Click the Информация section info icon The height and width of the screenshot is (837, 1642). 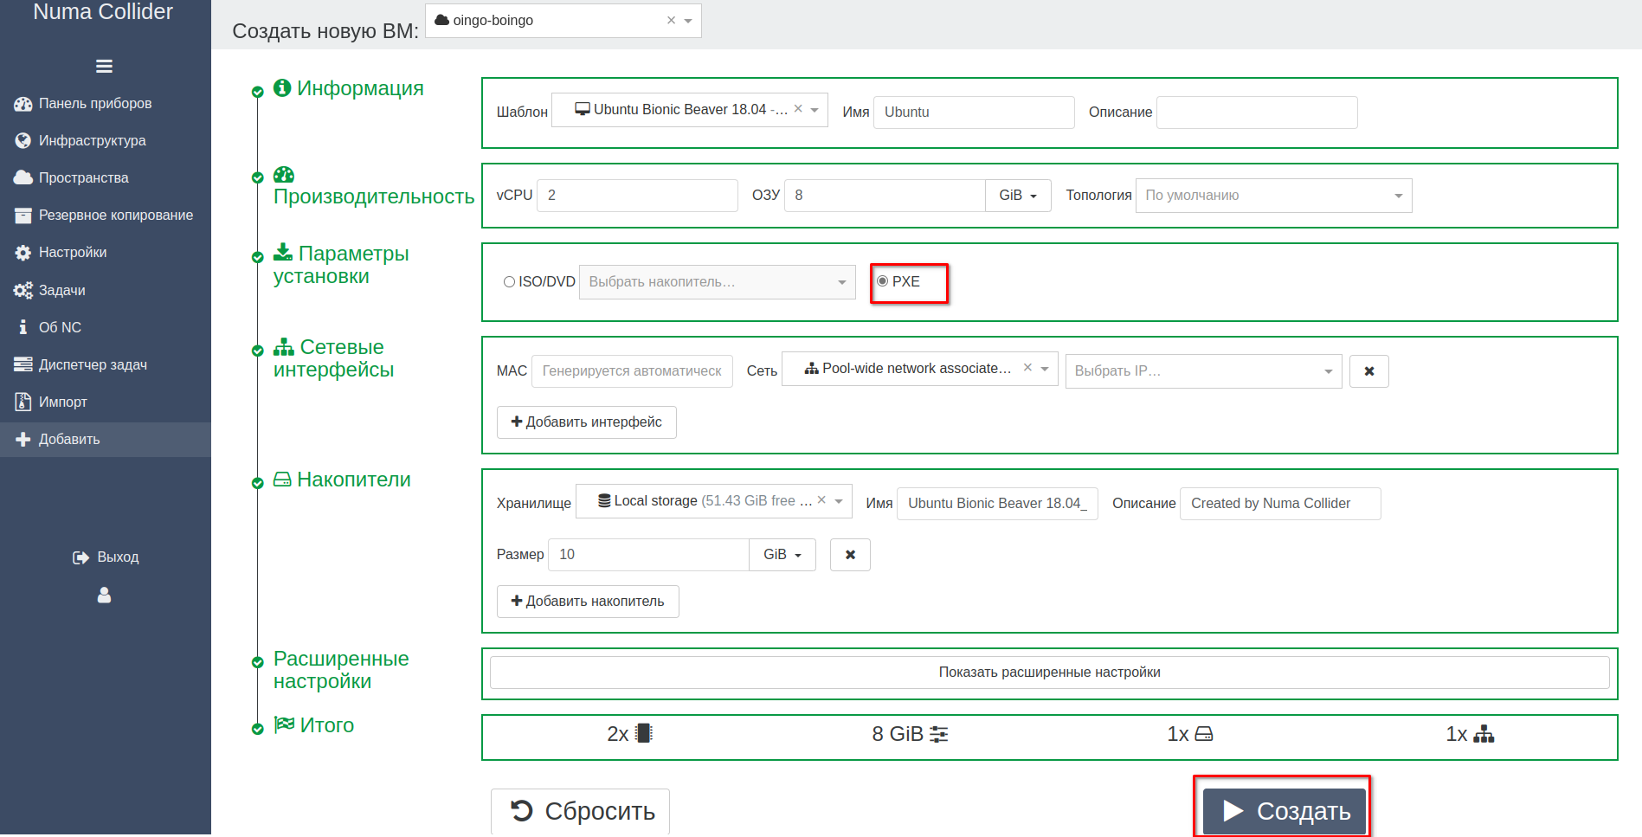point(282,88)
